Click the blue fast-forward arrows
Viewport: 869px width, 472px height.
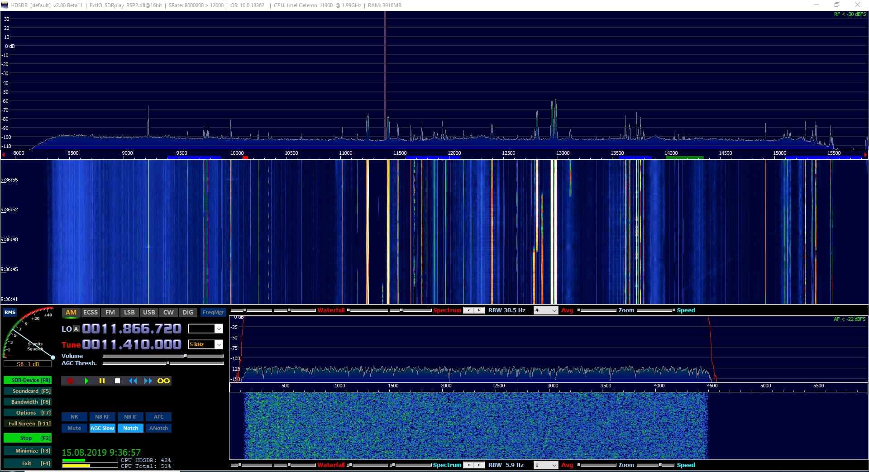(148, 381)
